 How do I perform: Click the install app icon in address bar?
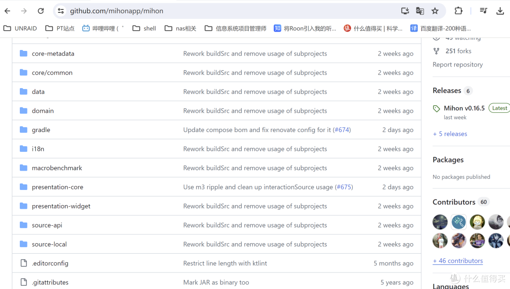click(405, 11)
